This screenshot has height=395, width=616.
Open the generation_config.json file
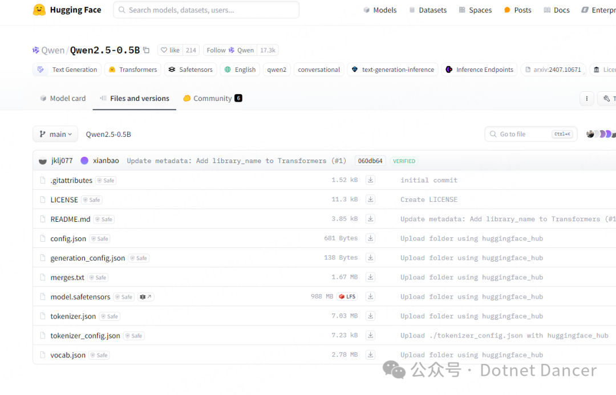pos(88,258)
